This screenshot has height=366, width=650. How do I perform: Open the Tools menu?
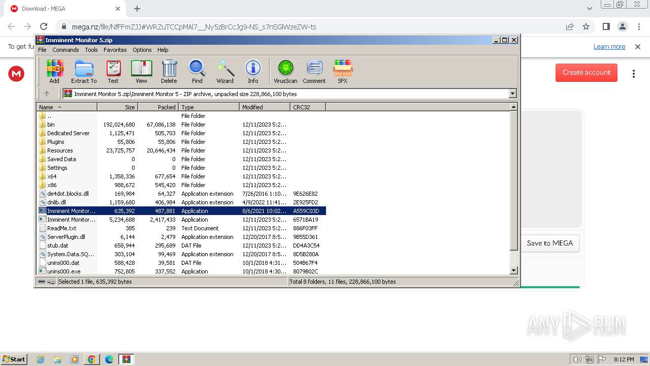point(91,50)
